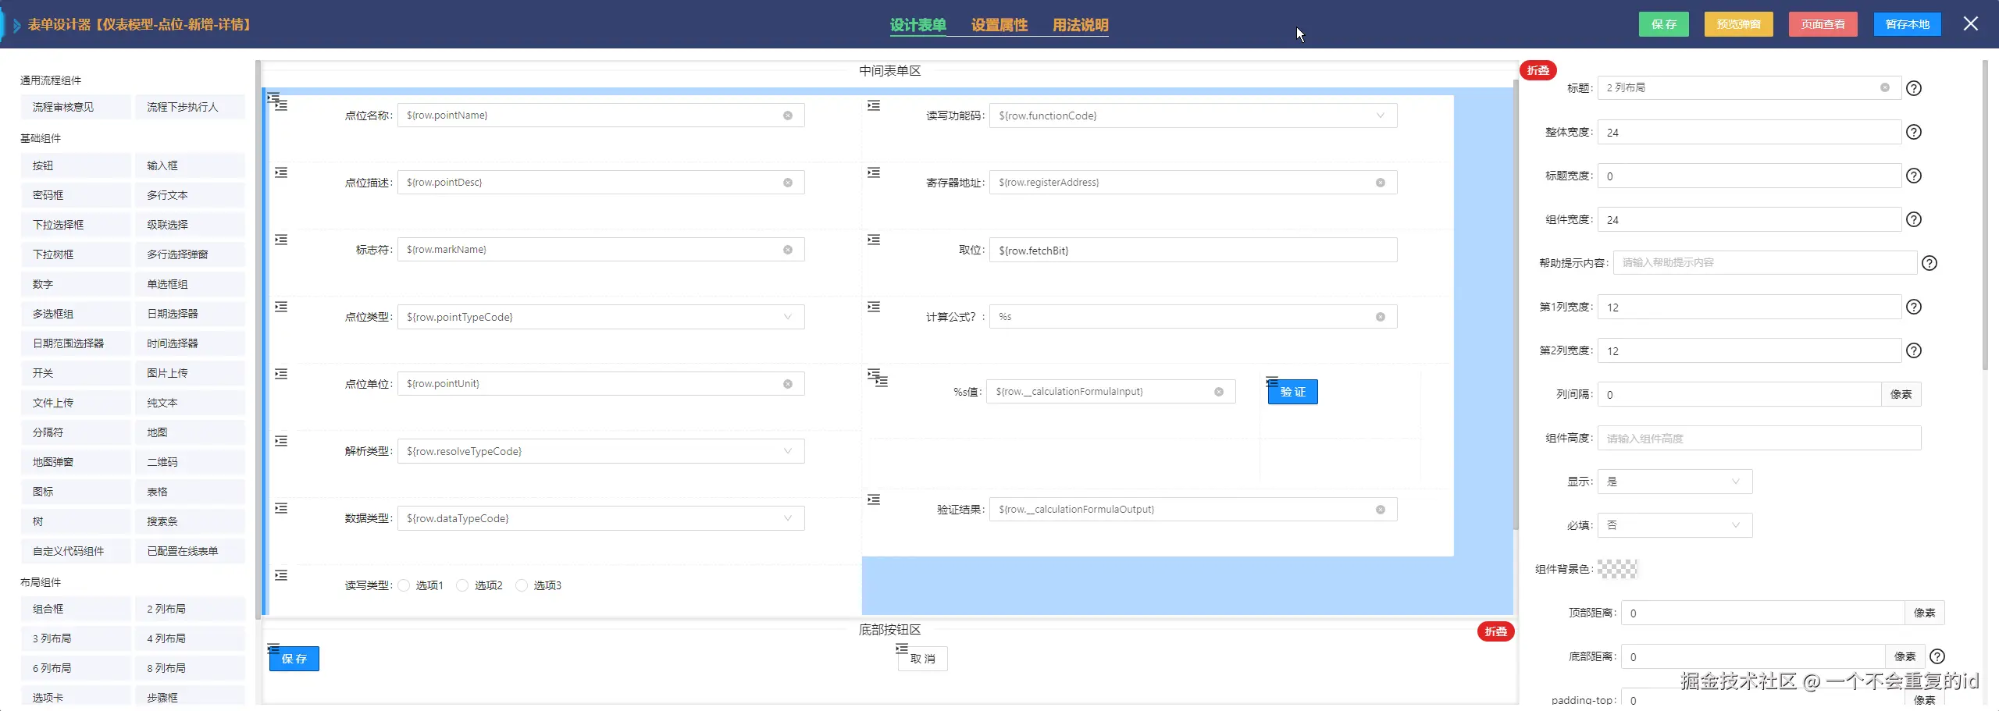Screen dimensions: 1999x711
Task: Clear the 验证结果 input with its X icon
Action: 1381,510
